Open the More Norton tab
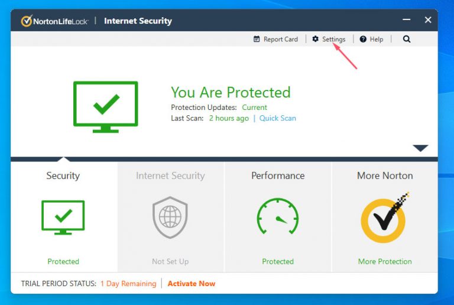454x305 pixels. coord(385,176)
